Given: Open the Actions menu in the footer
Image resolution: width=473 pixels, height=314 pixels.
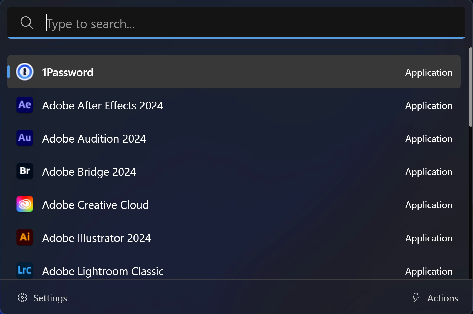Looking at the screenshot, I should click(435, 298).
